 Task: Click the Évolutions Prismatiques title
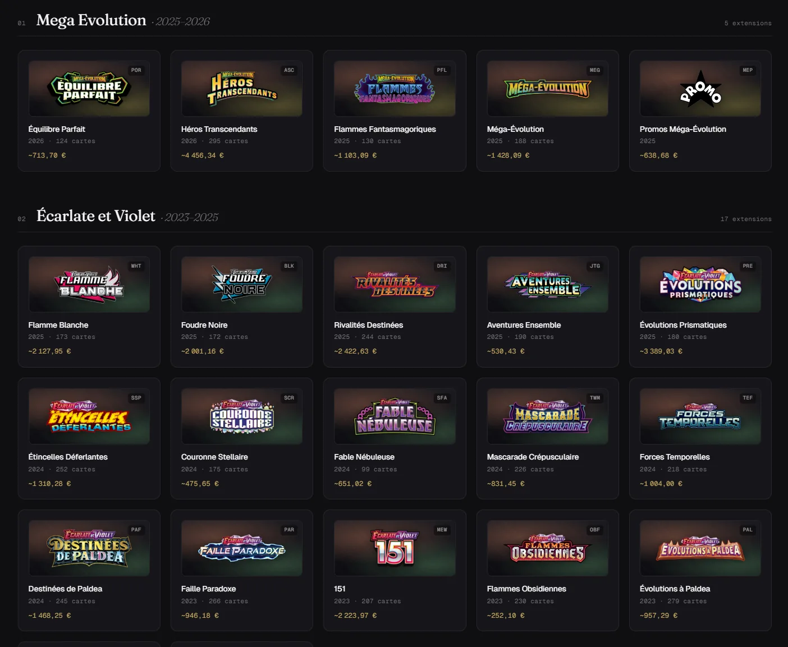pyautogui.click(x=683, y=325)
